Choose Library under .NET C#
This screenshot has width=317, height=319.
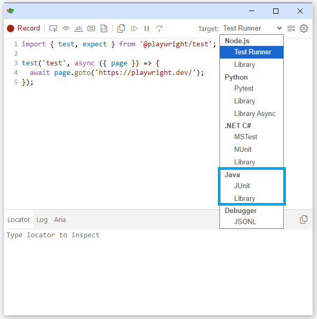[x=252, y=162]
